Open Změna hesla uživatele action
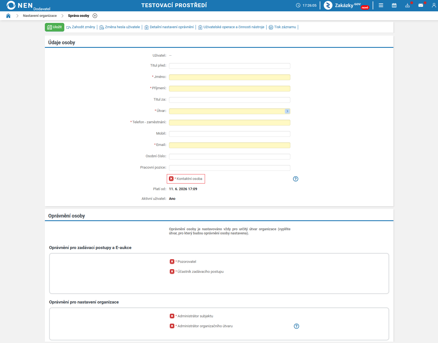 (x=120, y=27)
